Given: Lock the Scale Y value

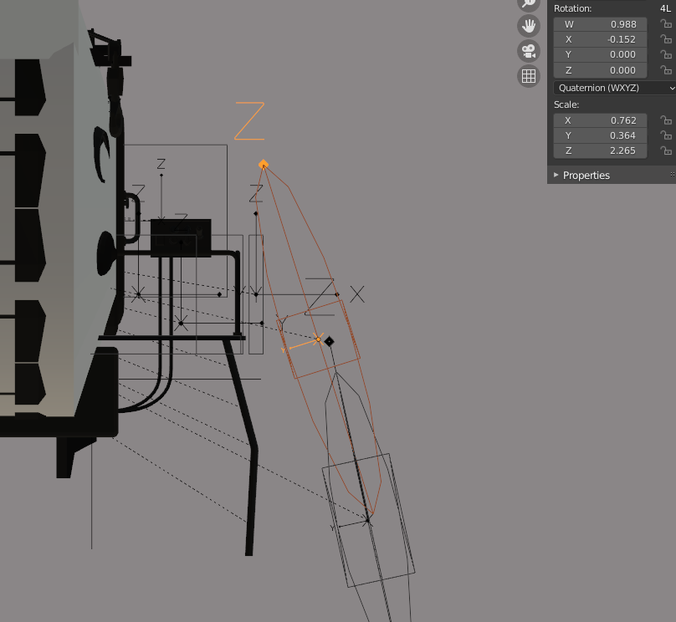Looking at the screenshot, I should [x=666, y=135].
